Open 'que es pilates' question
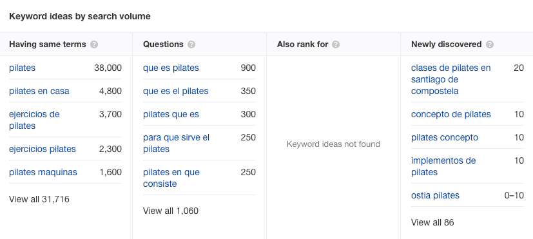This screenshot has width=533, height=239. [171, 68]
